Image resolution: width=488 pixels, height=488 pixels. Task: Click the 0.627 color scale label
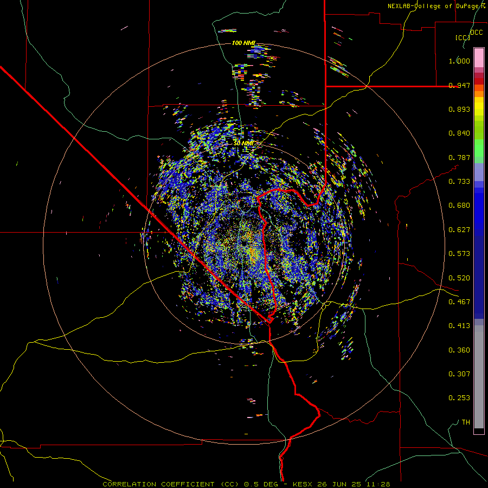tap(459, 230)
